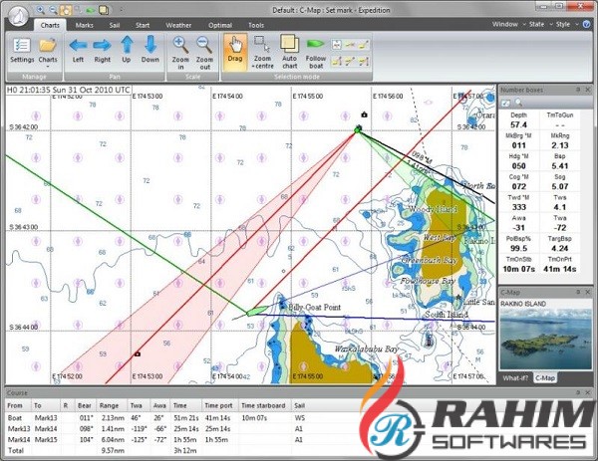Select drag hand icon in quick access toolbar

point(66,10)
